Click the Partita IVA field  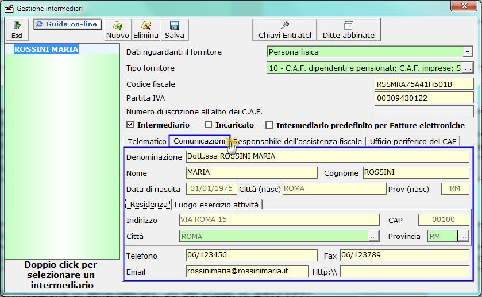click(424, 98)
